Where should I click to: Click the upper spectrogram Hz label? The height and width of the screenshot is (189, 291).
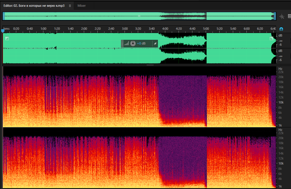[280, 69]
